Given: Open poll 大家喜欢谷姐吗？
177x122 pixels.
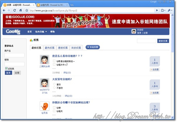Looking at the screenshot, I should pos(62,79).
